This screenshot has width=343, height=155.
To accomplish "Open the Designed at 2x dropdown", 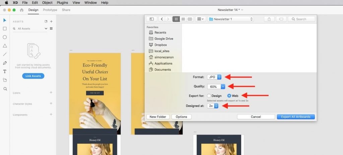I will (x=213, y=106).
